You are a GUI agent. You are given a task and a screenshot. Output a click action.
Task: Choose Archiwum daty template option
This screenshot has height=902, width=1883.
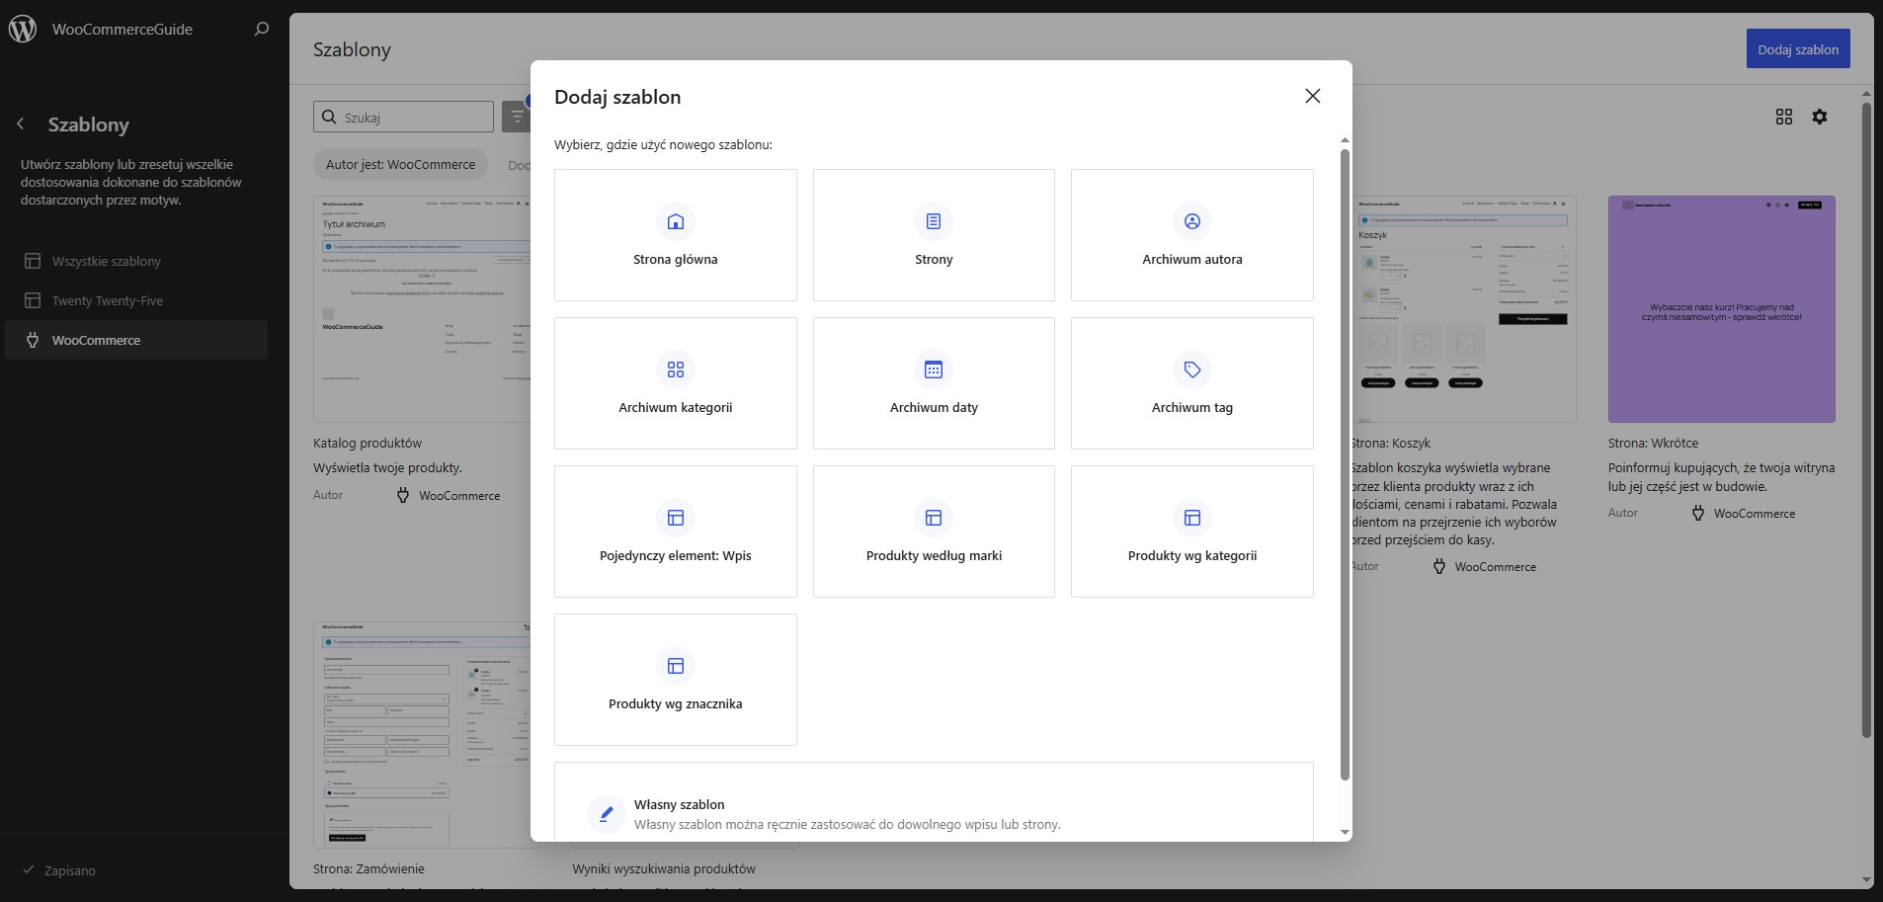pyautogui.click(x=934, y=383)
